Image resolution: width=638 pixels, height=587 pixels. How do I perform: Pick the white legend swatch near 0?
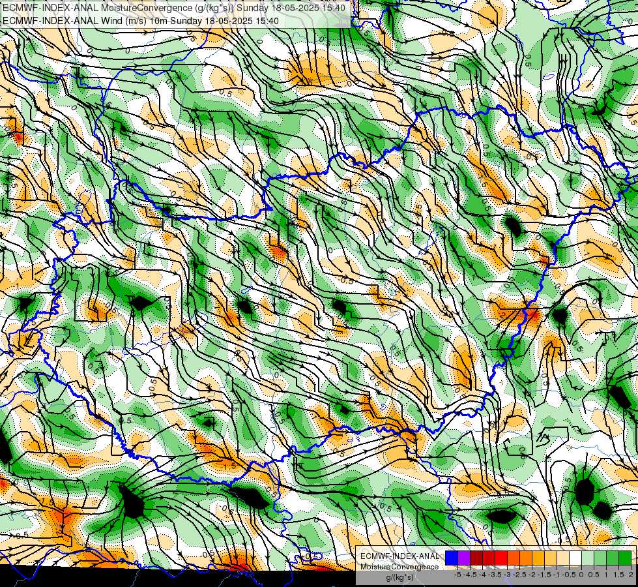click(x=575, y=558)
